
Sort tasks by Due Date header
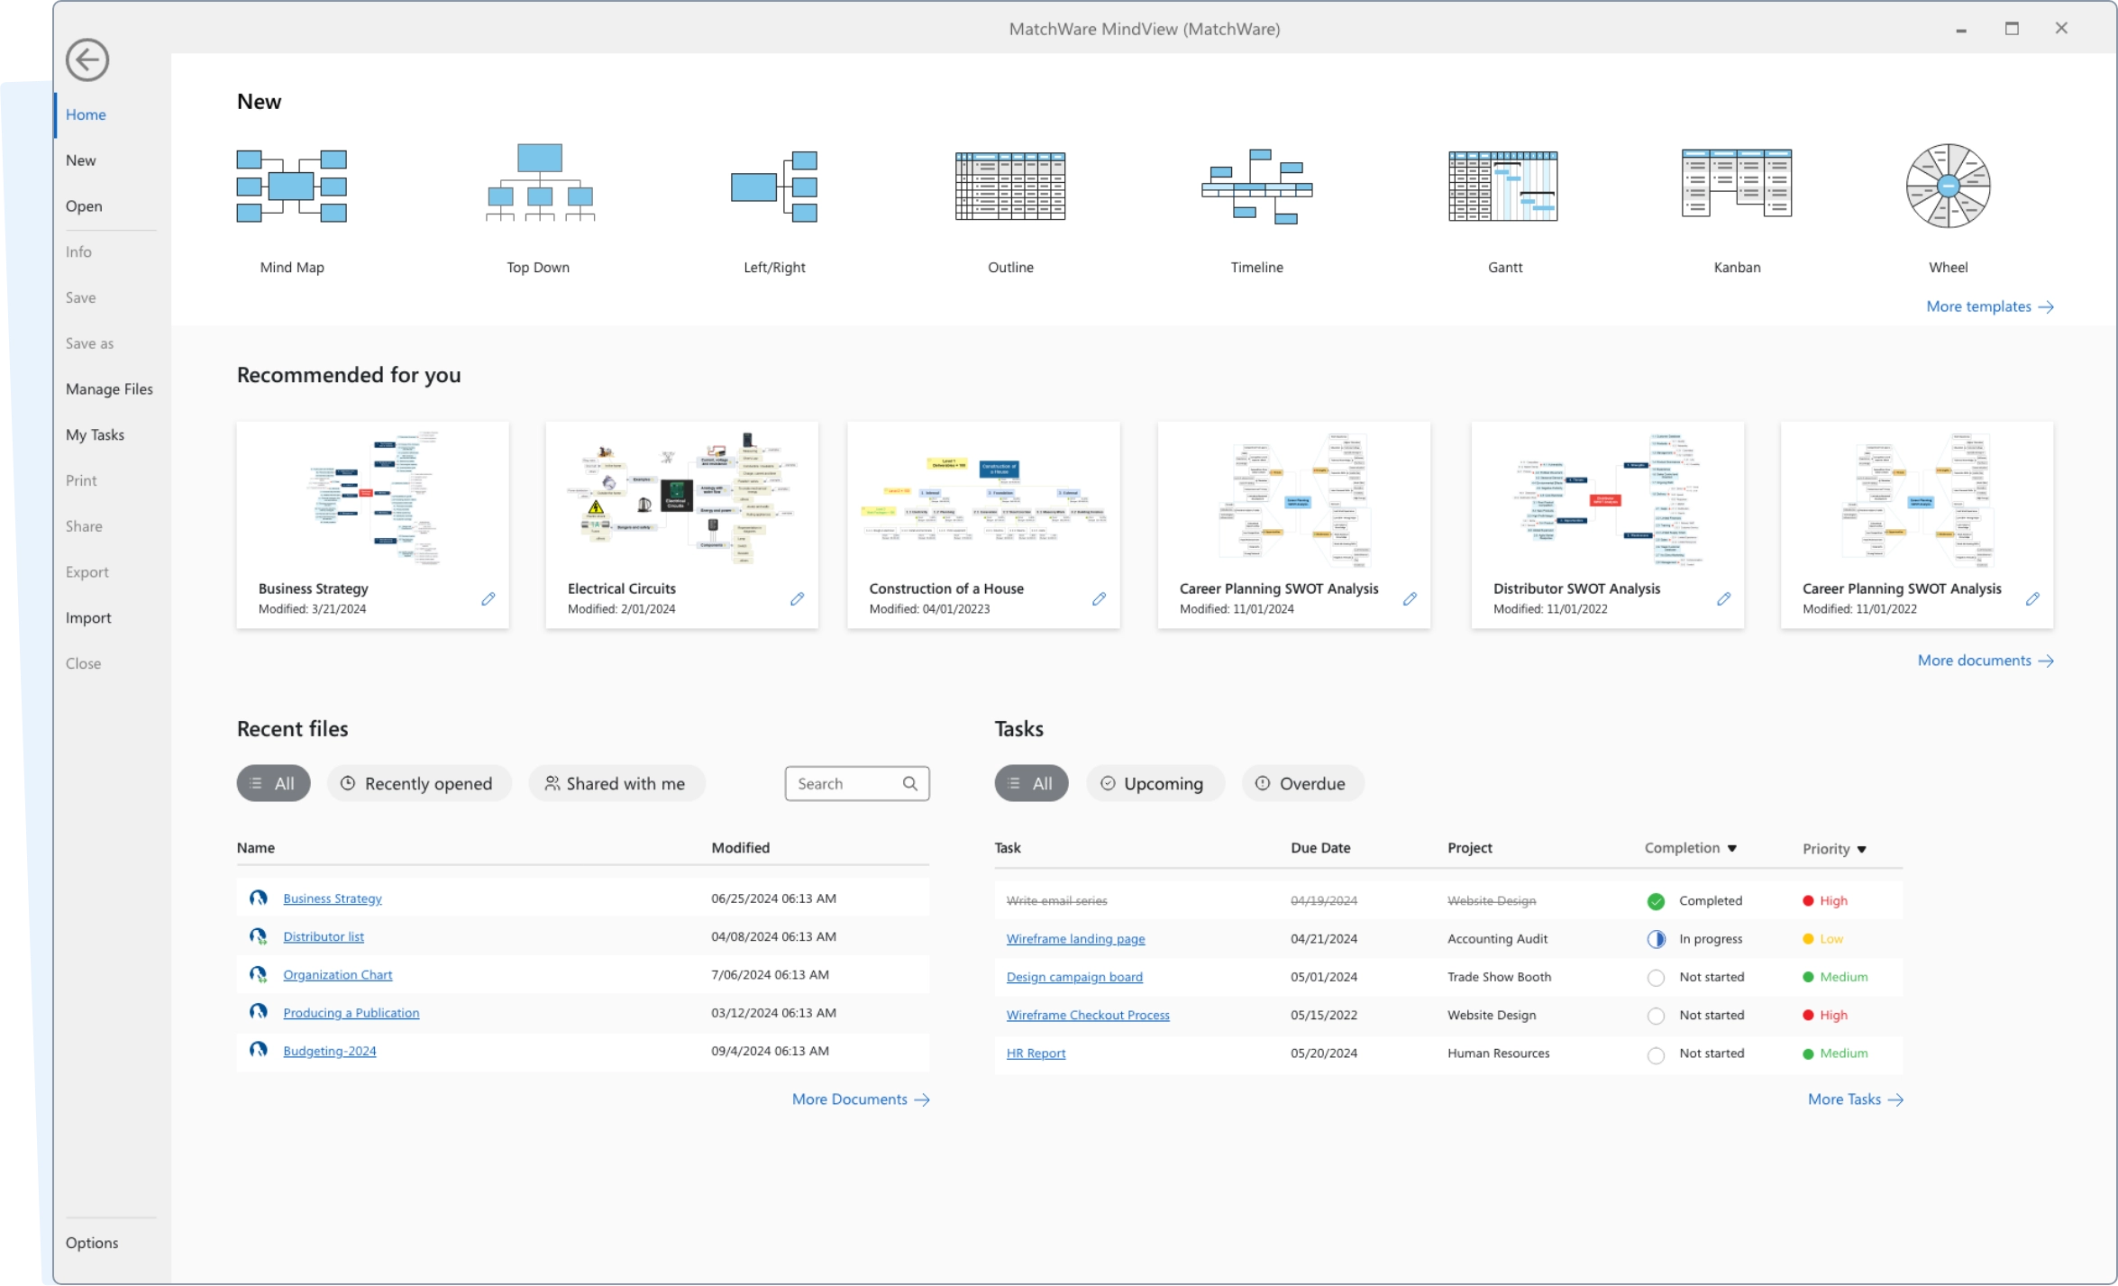coord(1320,849)
